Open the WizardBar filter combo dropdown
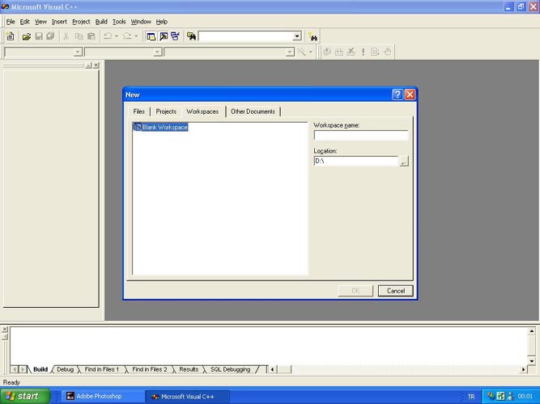Screen dimensions: 540x404 [x=158, y=53]
